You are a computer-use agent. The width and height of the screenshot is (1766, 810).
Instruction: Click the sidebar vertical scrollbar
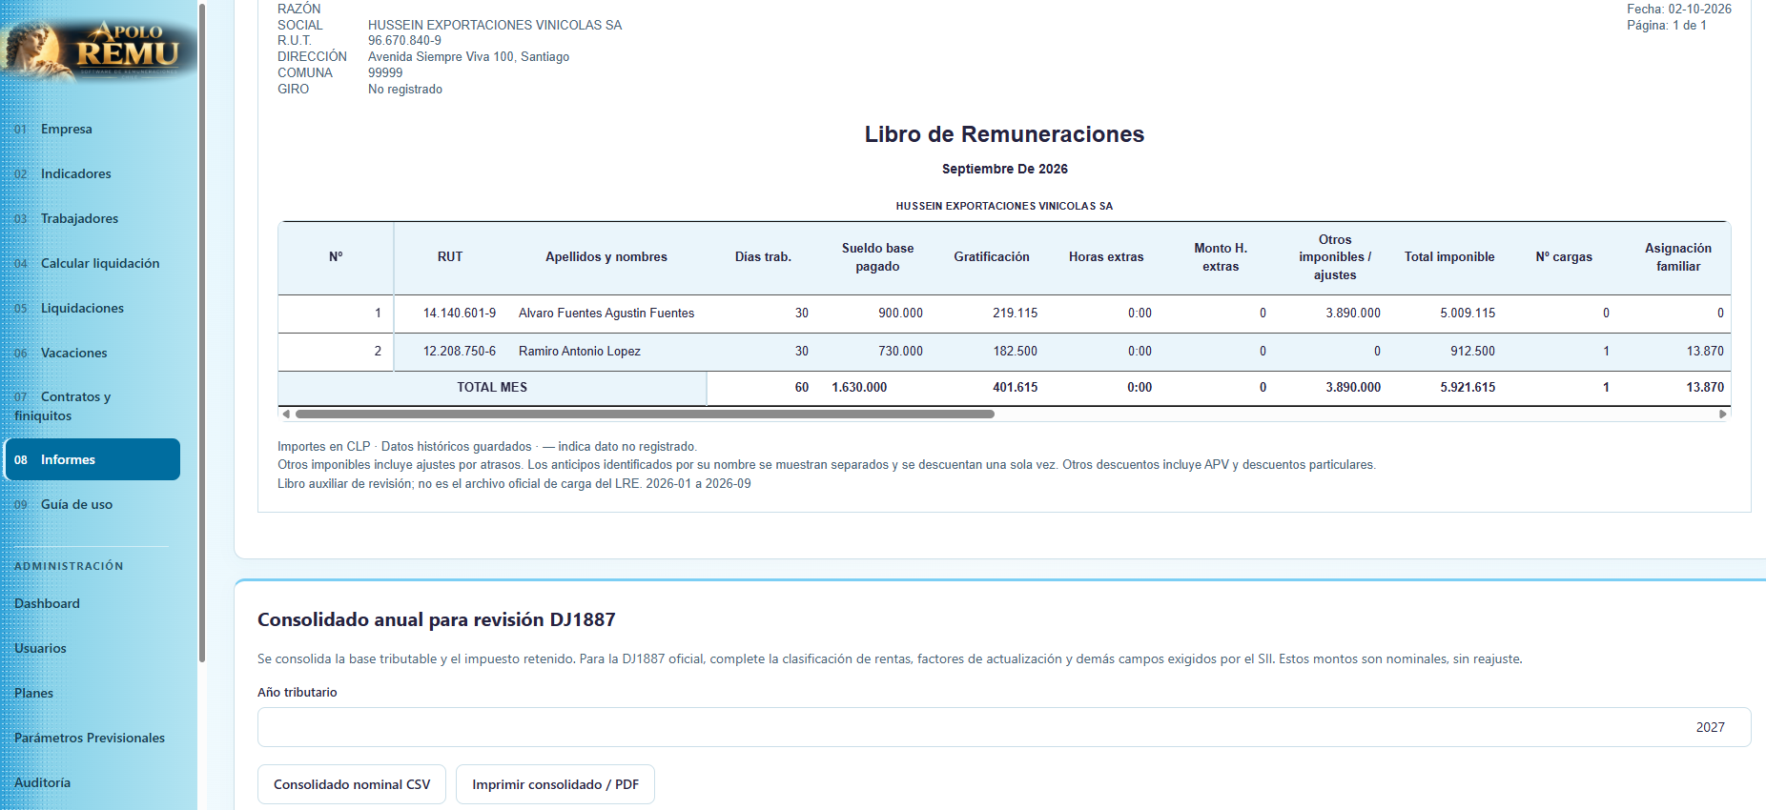pyautogui.click(x=201, y=332)
